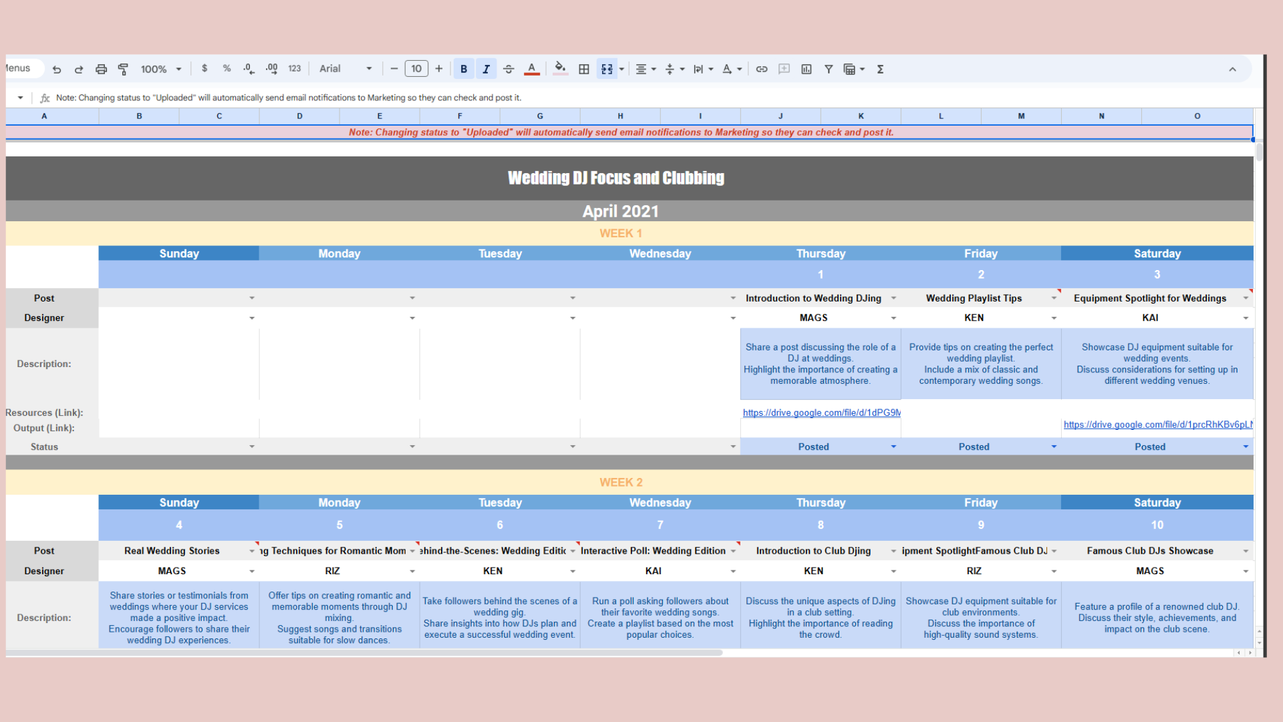Open the Saturday output drive link
The width and height of the screenshot is (1283, 722).
(x=1157, y=425)
